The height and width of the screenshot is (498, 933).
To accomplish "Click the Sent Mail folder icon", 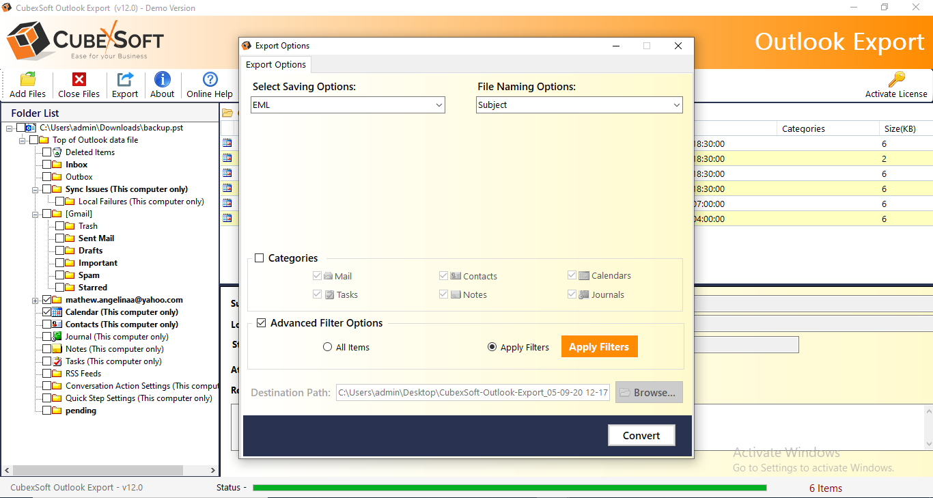I will (x=70, y=238).
